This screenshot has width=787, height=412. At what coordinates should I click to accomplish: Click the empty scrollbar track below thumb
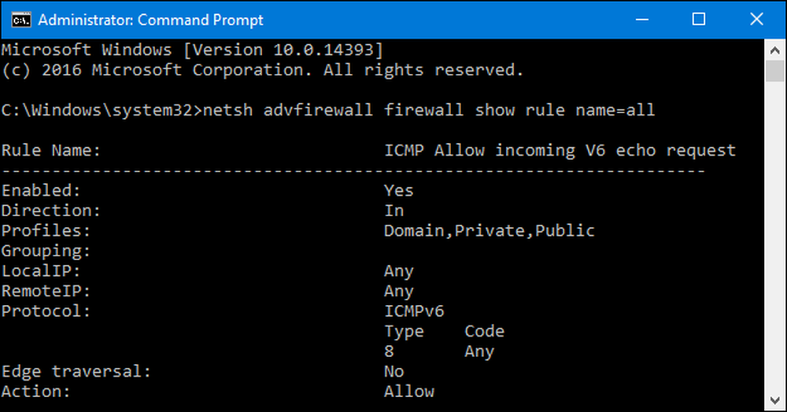pos(775,236)
